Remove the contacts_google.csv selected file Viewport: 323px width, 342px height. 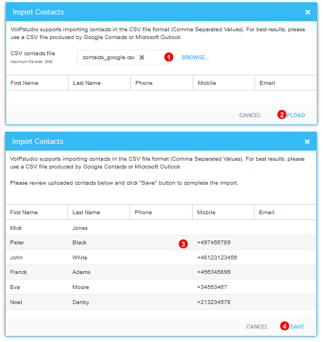coord(141,57)
